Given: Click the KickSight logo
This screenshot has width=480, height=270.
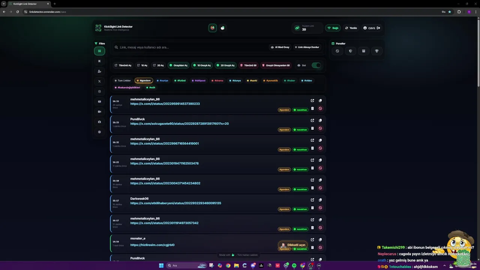Looking at the screenshot, I should [98, 28].
